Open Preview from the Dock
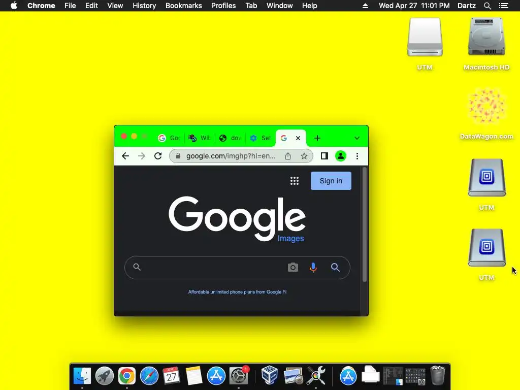520x390 pixels. [293, 376]
